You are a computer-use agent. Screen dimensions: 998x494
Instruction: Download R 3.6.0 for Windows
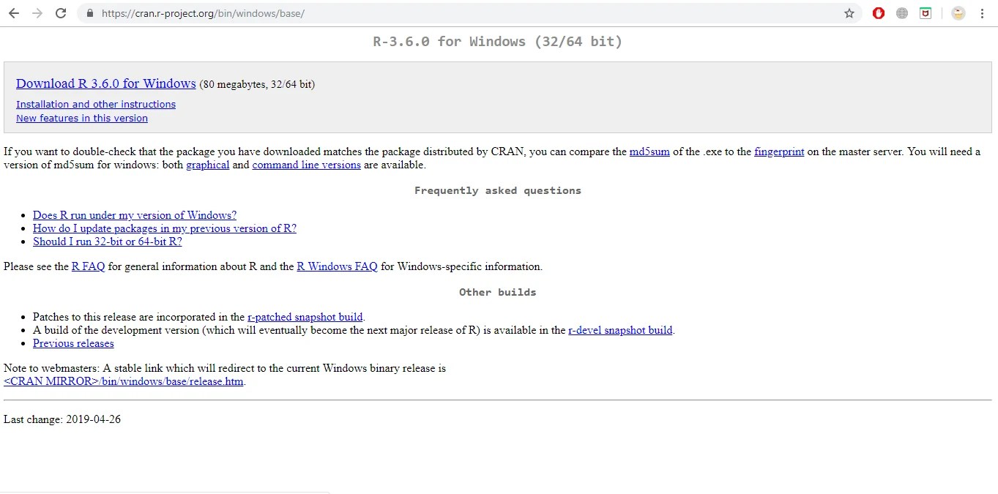click(106, 83)
